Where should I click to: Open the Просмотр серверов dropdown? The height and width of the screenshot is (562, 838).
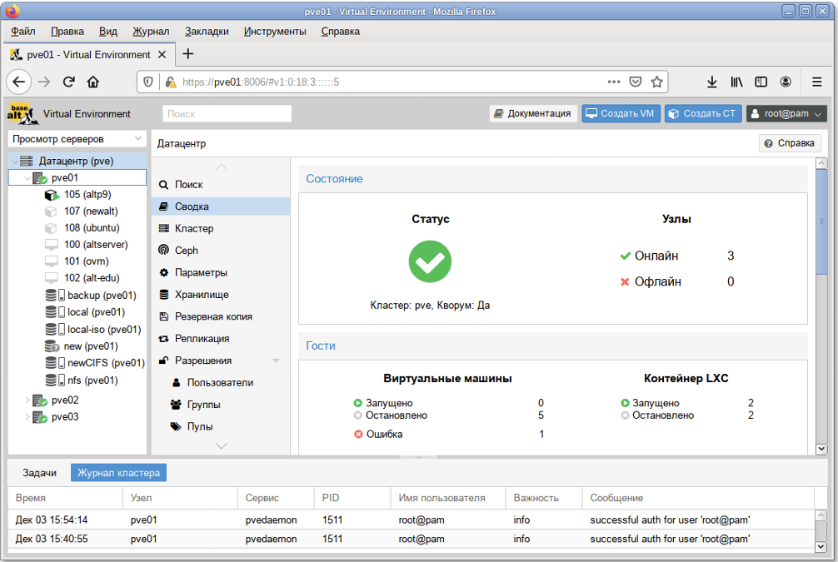[77, 139]
